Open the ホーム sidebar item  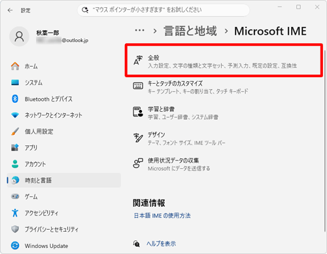pyautogui.click(x=64, y=66)
